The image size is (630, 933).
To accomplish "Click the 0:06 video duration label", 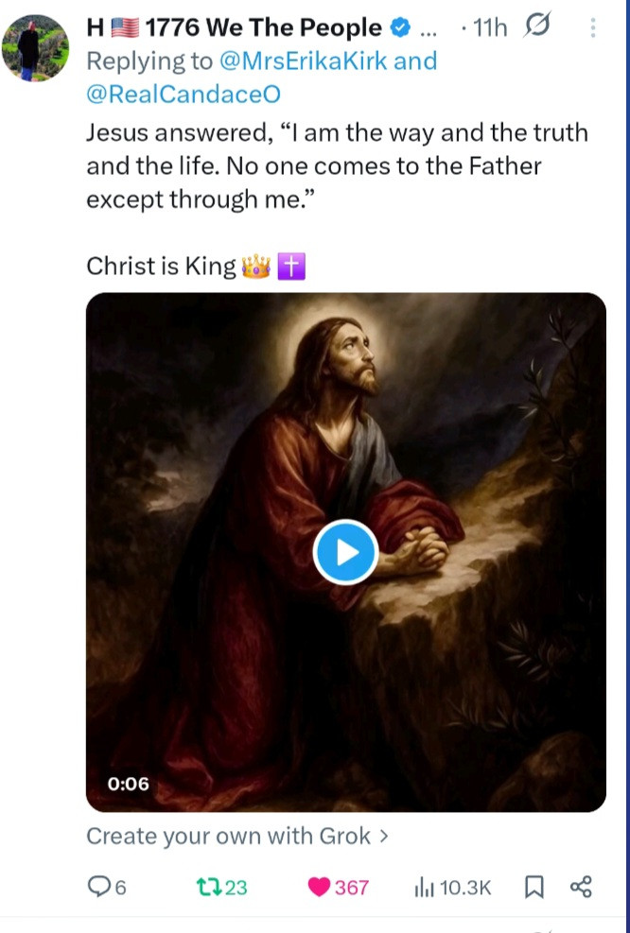I will [129, 783].
